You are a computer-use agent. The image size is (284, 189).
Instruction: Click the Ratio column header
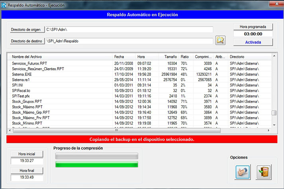(x=186, y=57)
